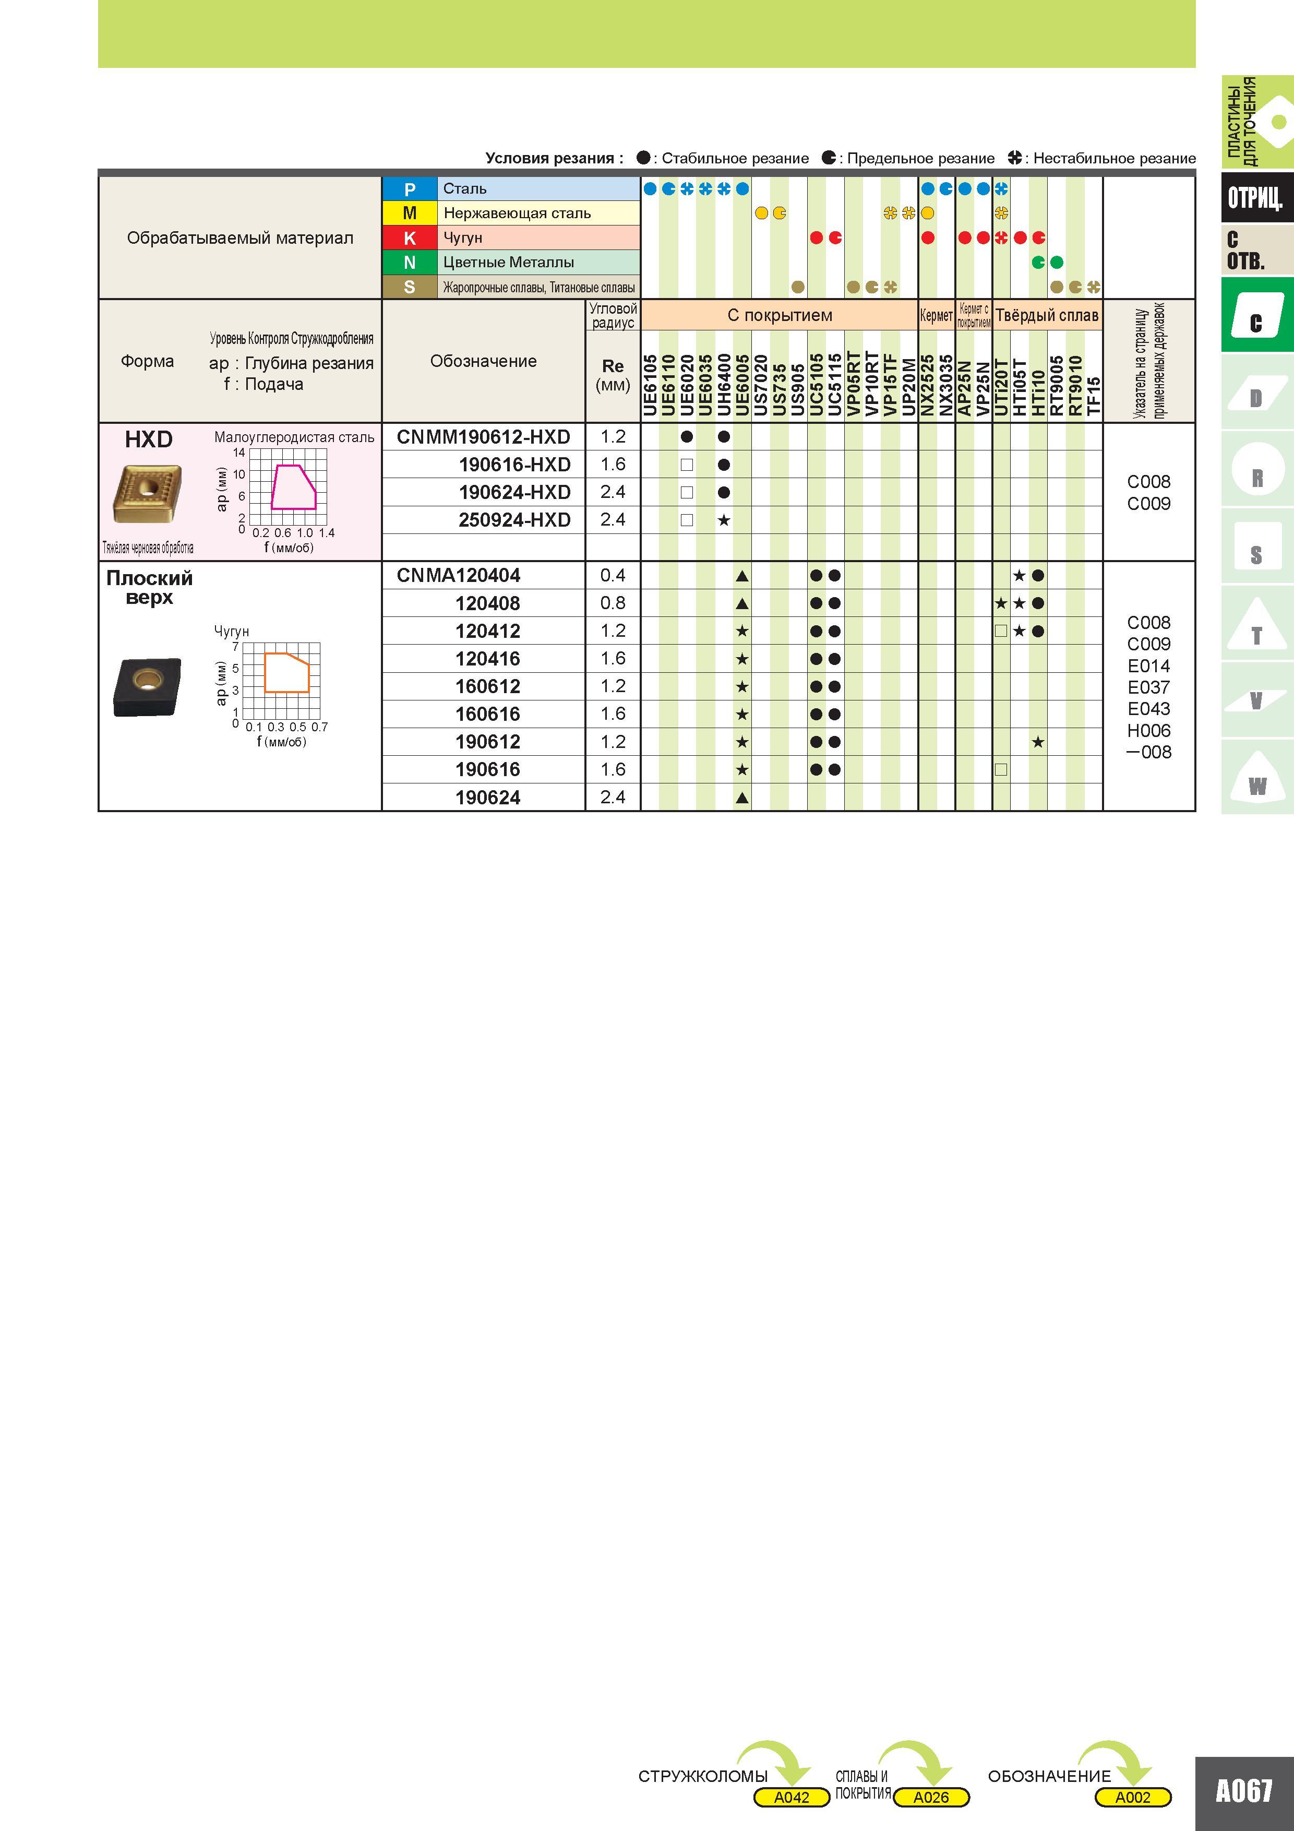Open the С ОТВ. side tab

(x=1257, y=251)
